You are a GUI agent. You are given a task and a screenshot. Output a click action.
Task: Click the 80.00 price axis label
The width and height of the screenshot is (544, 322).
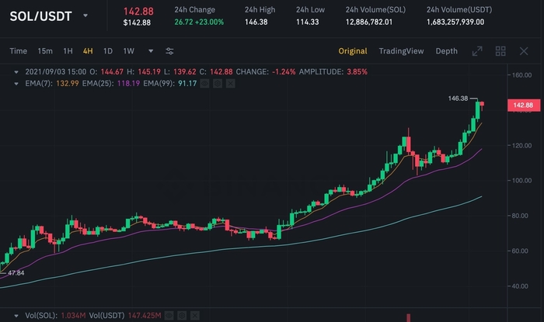pyautogui.click(x=520, y=216)
